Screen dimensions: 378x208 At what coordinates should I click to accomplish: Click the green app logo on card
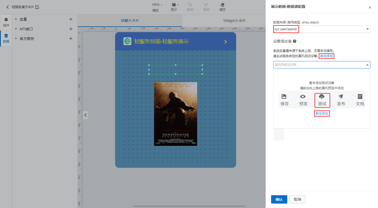tap(127, 41)
